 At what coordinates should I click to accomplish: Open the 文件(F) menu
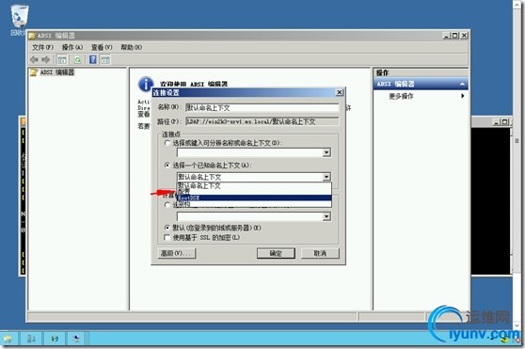42,48
